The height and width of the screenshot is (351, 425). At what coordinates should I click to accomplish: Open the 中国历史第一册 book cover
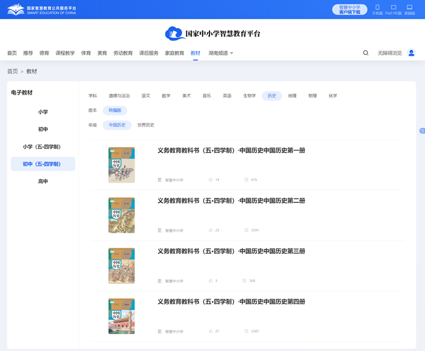(x=121, y=165)
